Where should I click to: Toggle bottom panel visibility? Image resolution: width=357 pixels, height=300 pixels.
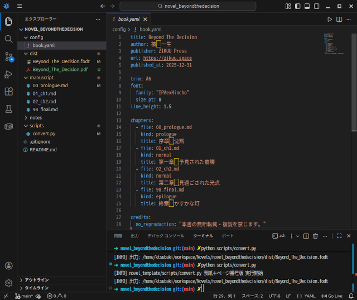(x=307, y=6)
